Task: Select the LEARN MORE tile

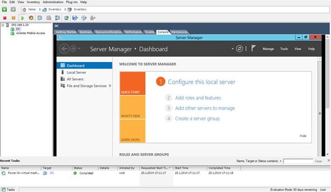Action: click(x=132, y=131)
